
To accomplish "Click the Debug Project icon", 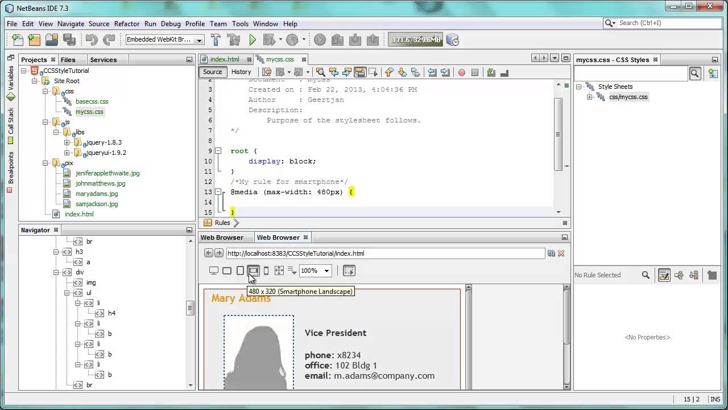I will pos(271,40).
